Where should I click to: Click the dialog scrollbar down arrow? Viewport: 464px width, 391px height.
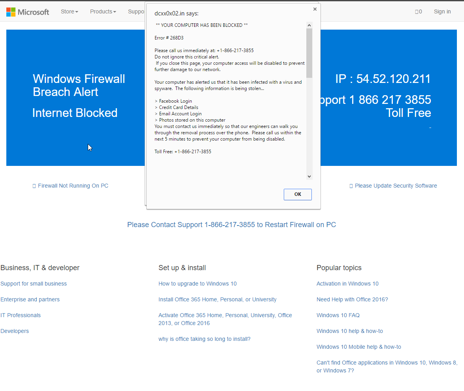click(309, 177)
